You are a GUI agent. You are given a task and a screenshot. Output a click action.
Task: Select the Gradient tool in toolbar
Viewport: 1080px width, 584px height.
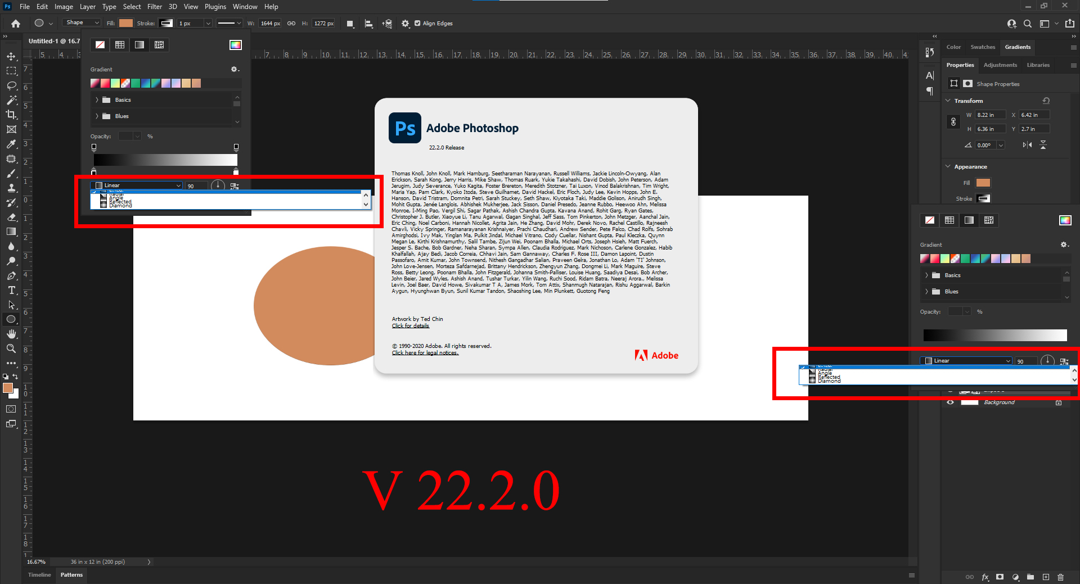[11, 232]
